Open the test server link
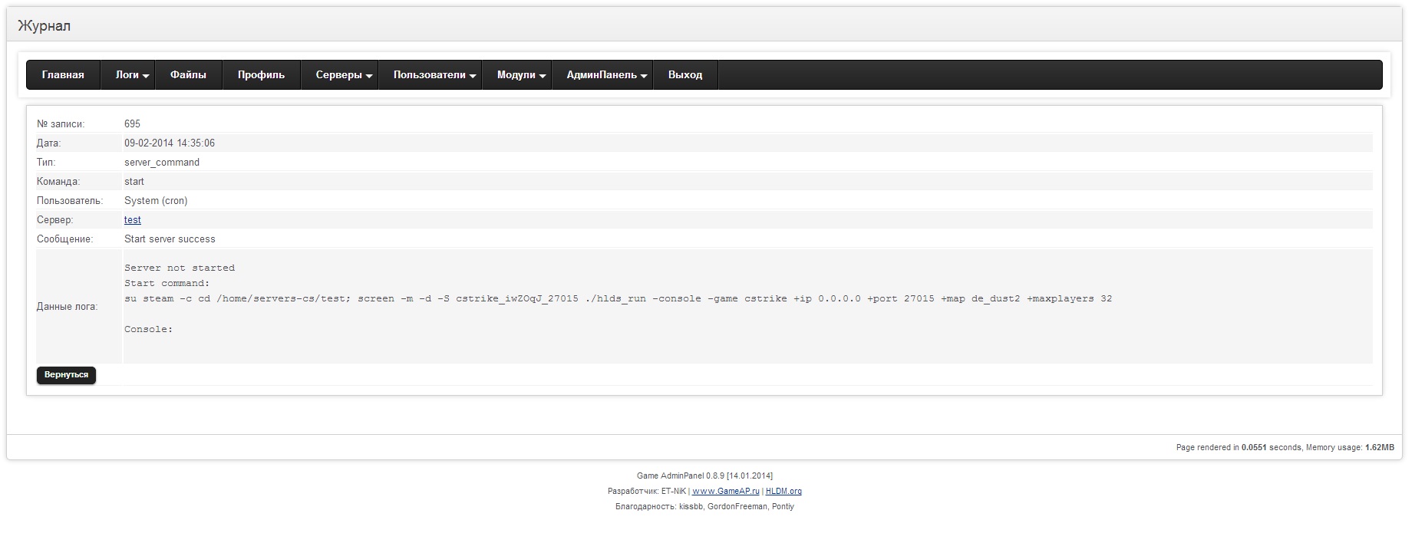This screenshot has width=1425, height=543. (x=133, y=220)
